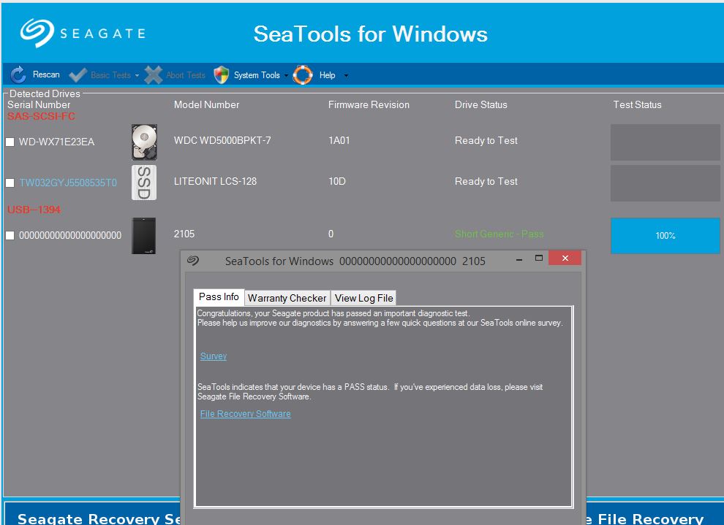Click the Model Number column header
Screen dimensions: 724x525
[206, 104]
